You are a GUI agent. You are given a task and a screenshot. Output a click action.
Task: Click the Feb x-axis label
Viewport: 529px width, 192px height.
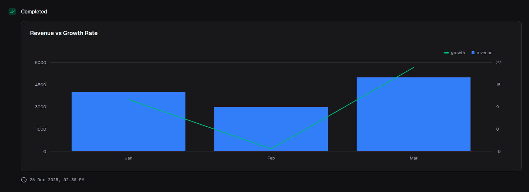pos(271,158)
